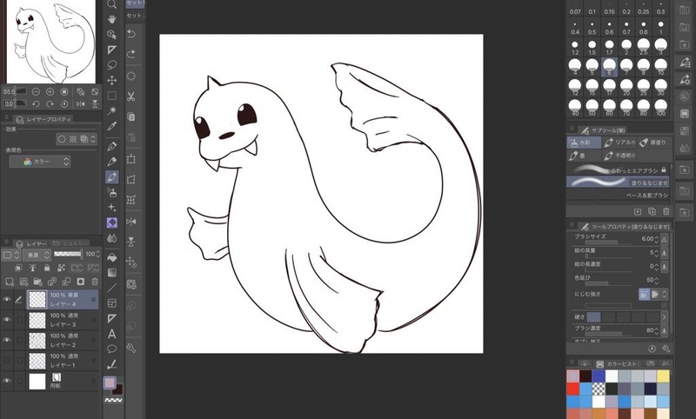The width and height of the screenshot is (696, 419).
Task: Click the new layer folder icon
Action: point(37,282)
